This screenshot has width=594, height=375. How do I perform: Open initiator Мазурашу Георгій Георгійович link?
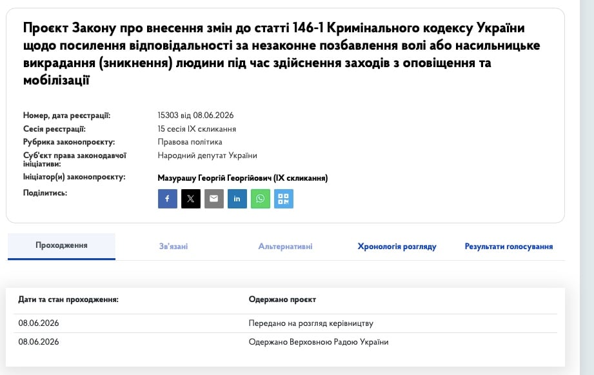pos(243,178)
